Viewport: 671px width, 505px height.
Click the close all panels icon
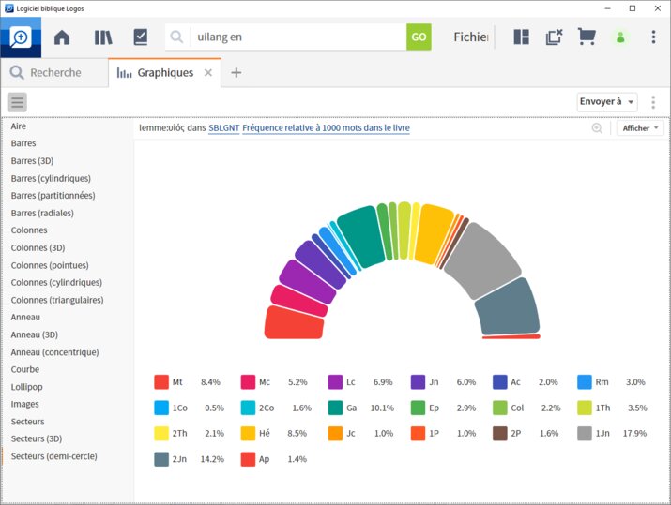[555, 37]
